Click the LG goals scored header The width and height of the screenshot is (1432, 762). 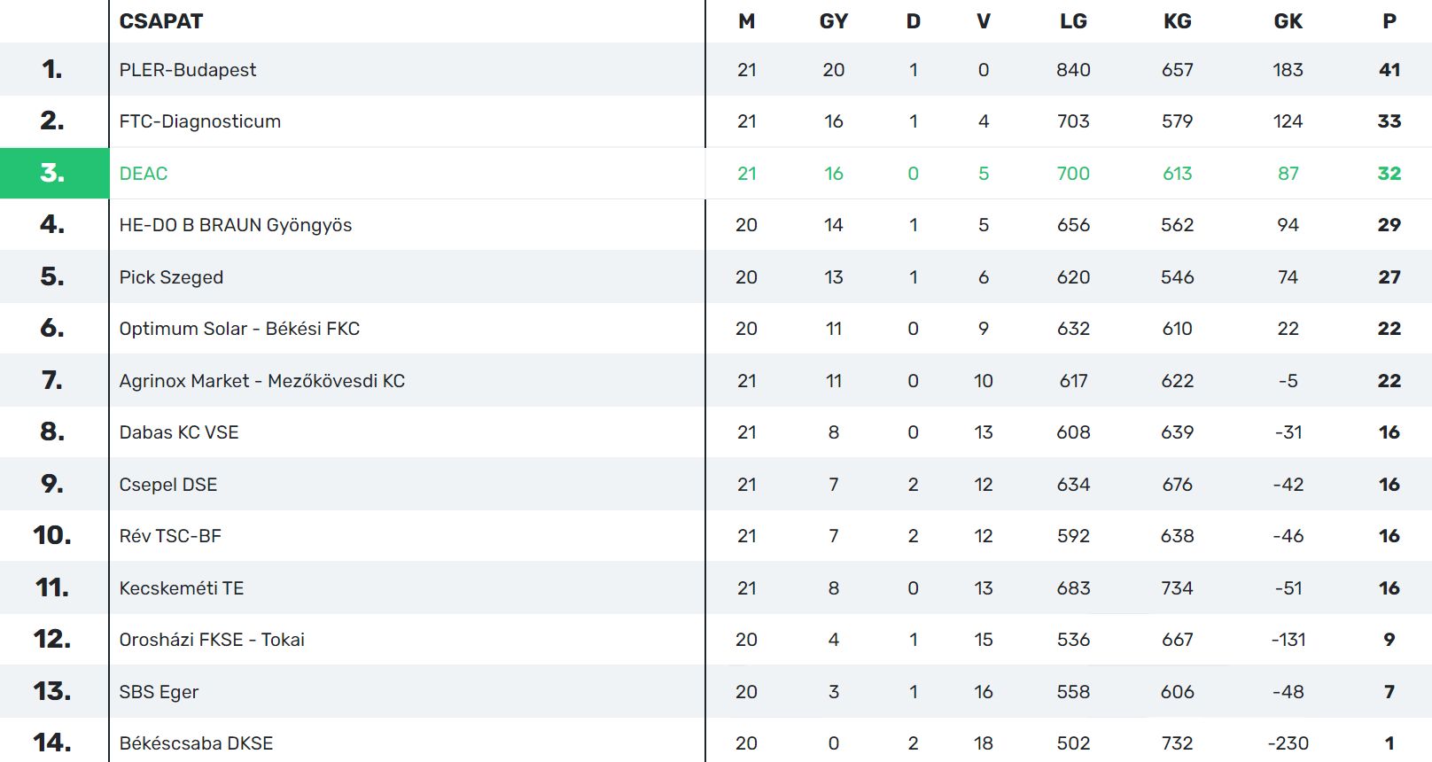[1072, 21]
